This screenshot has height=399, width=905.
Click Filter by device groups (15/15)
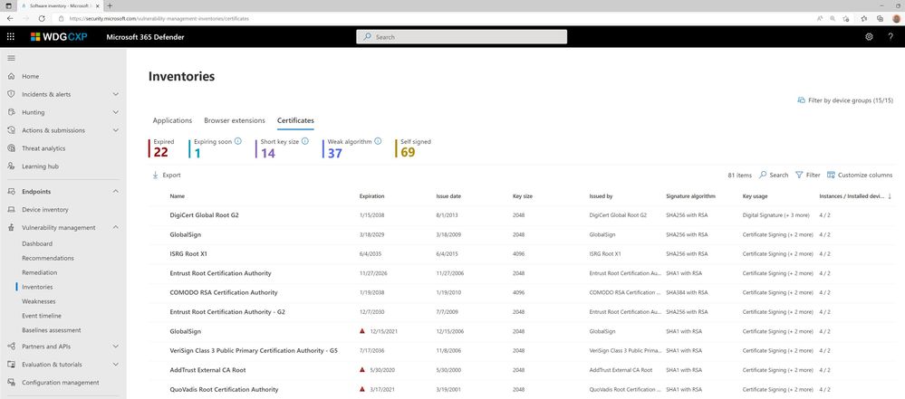pyautogui.click(x=845, y=100)
